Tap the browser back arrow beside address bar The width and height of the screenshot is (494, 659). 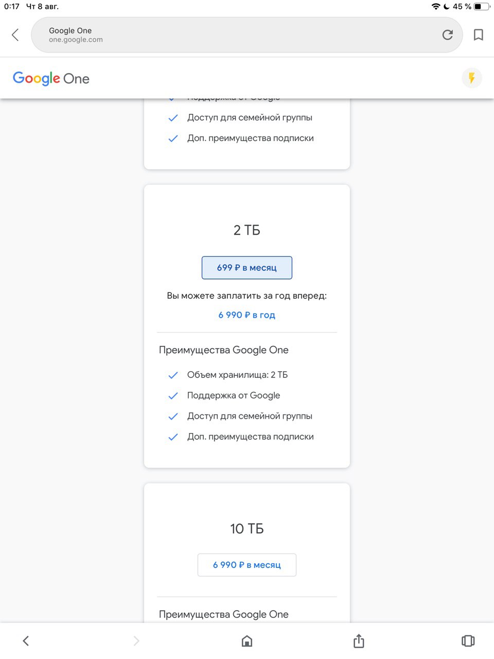pyautogui.click(x=15, y=34)
